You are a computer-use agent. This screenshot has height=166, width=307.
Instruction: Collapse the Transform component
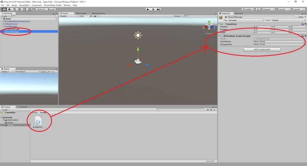(219, 24)
